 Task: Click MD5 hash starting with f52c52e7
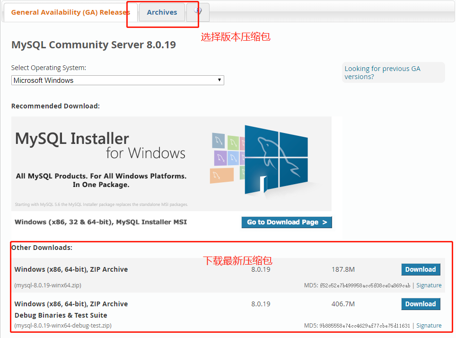(365, 285)
